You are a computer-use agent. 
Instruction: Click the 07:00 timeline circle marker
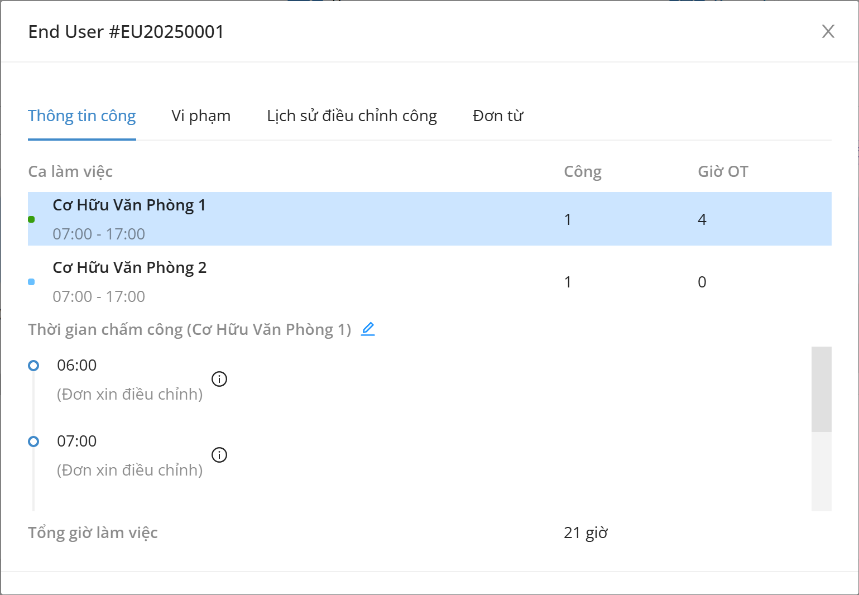tap(33, 442)
